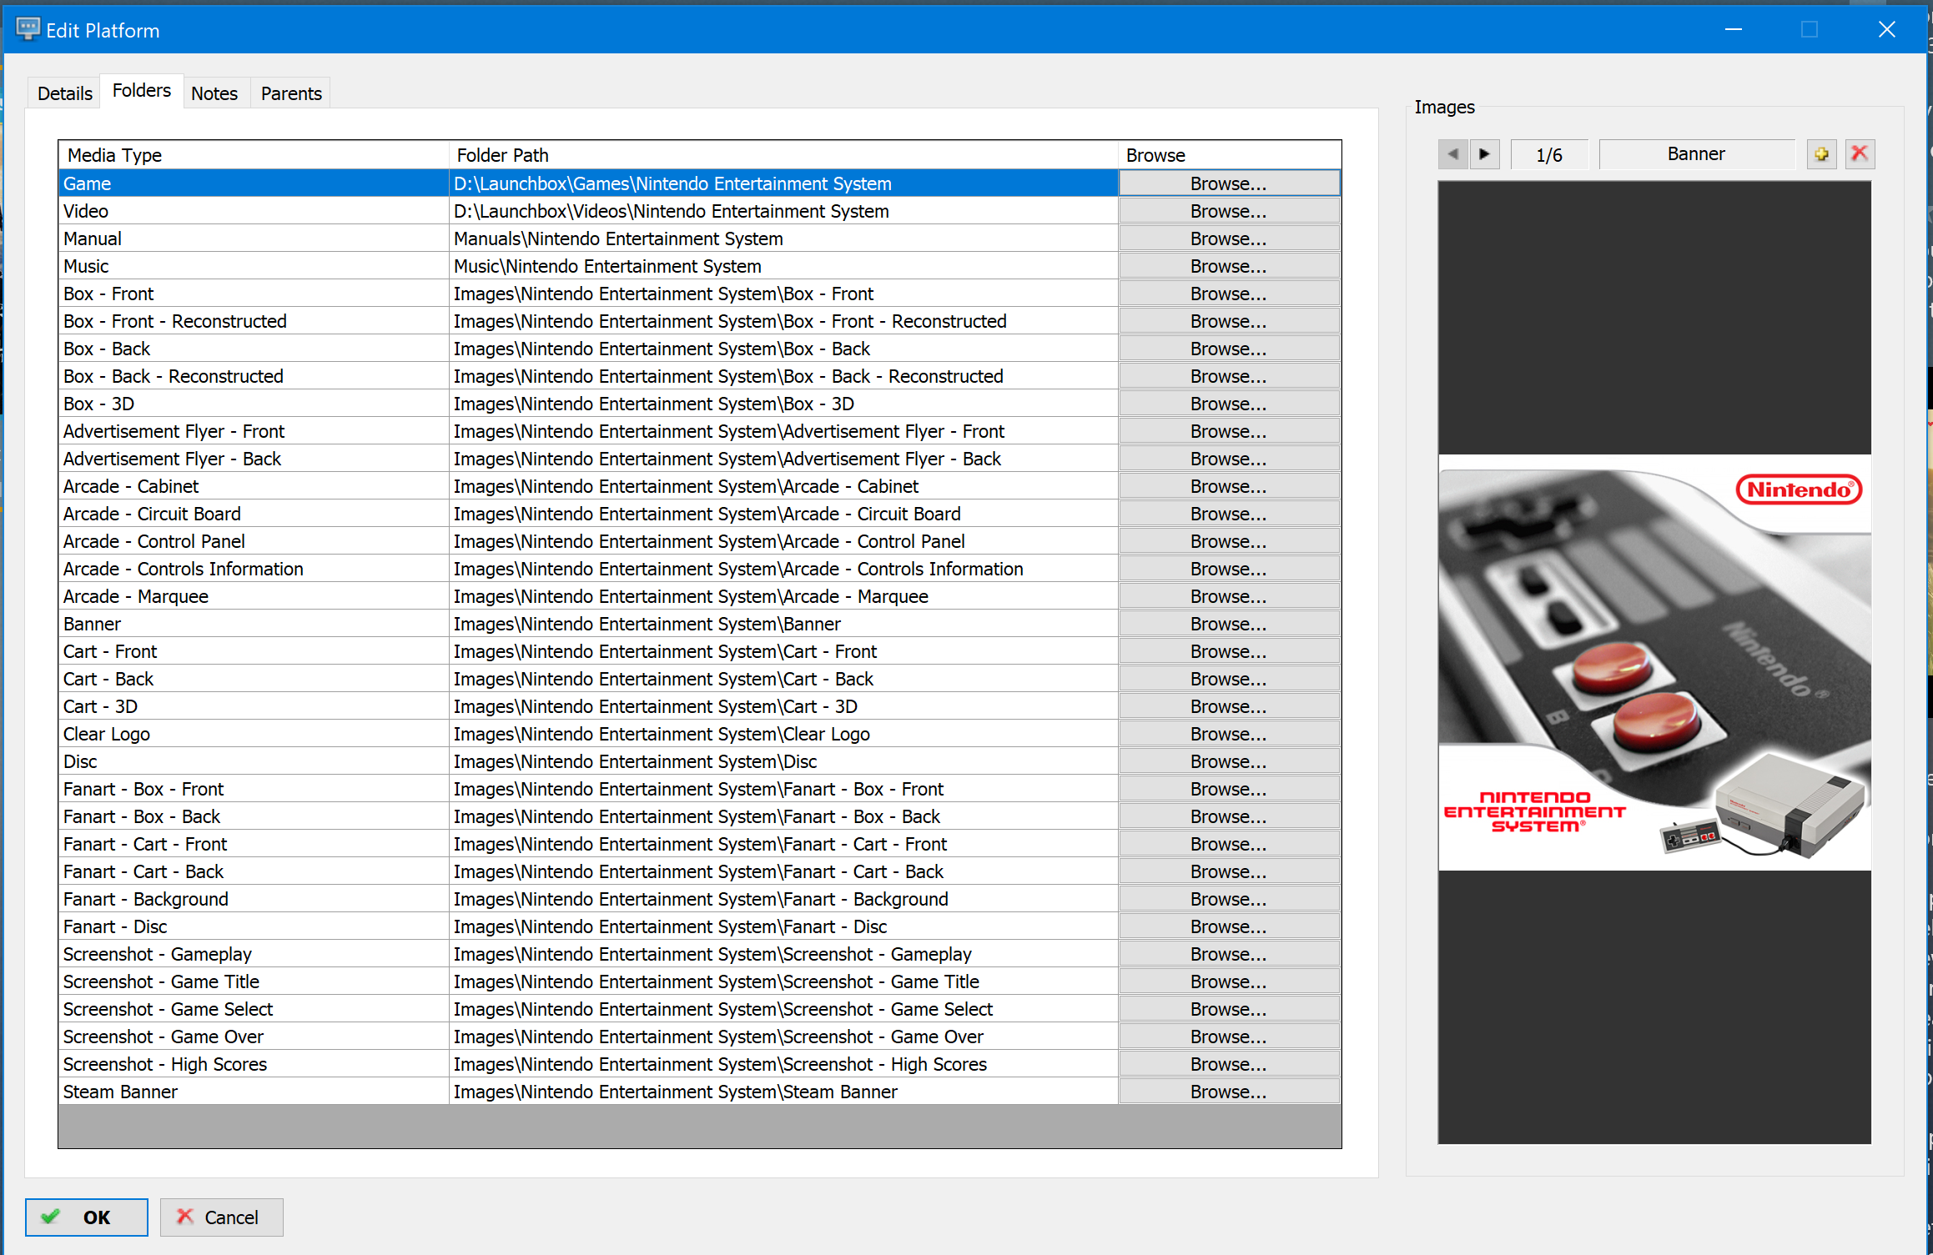Select the Screenshot - Game Title media type

(x=254, y=981)
